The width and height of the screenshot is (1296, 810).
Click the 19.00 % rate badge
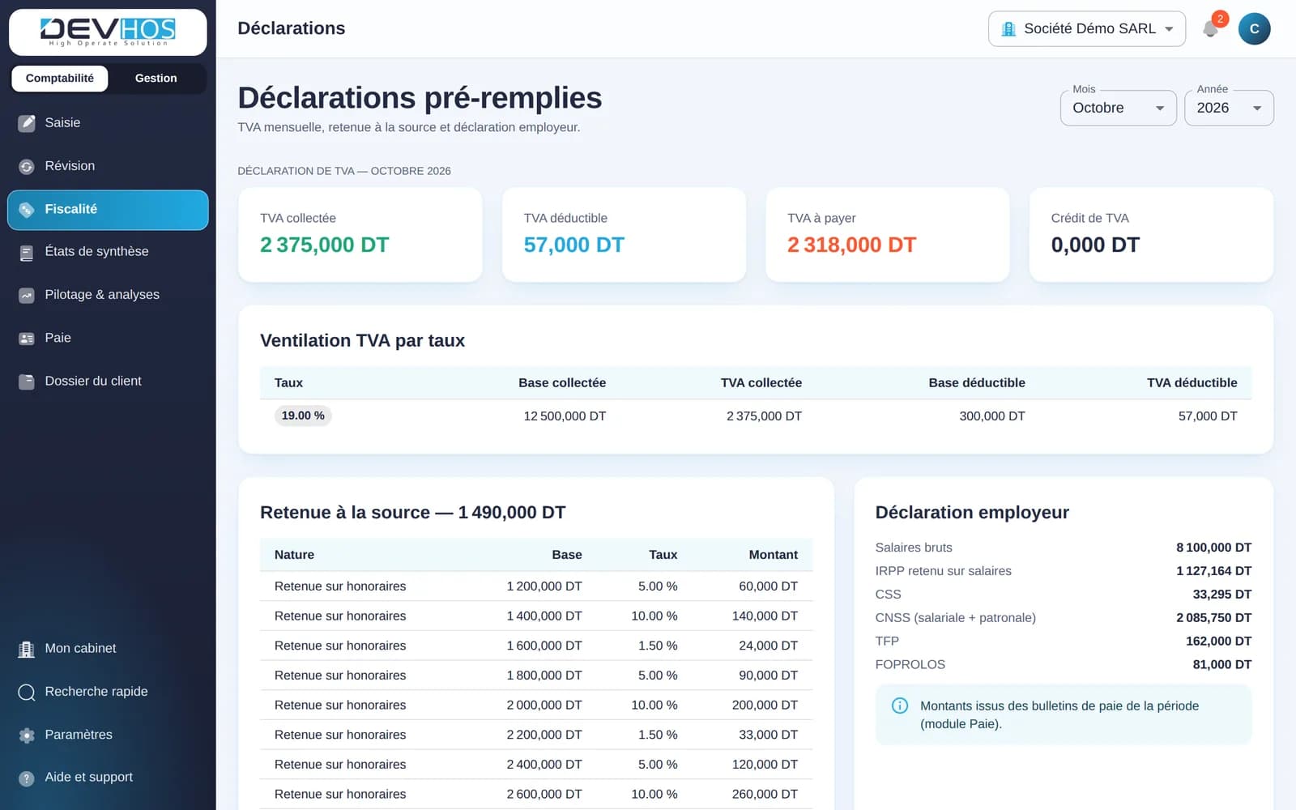[x=303, y=416]
